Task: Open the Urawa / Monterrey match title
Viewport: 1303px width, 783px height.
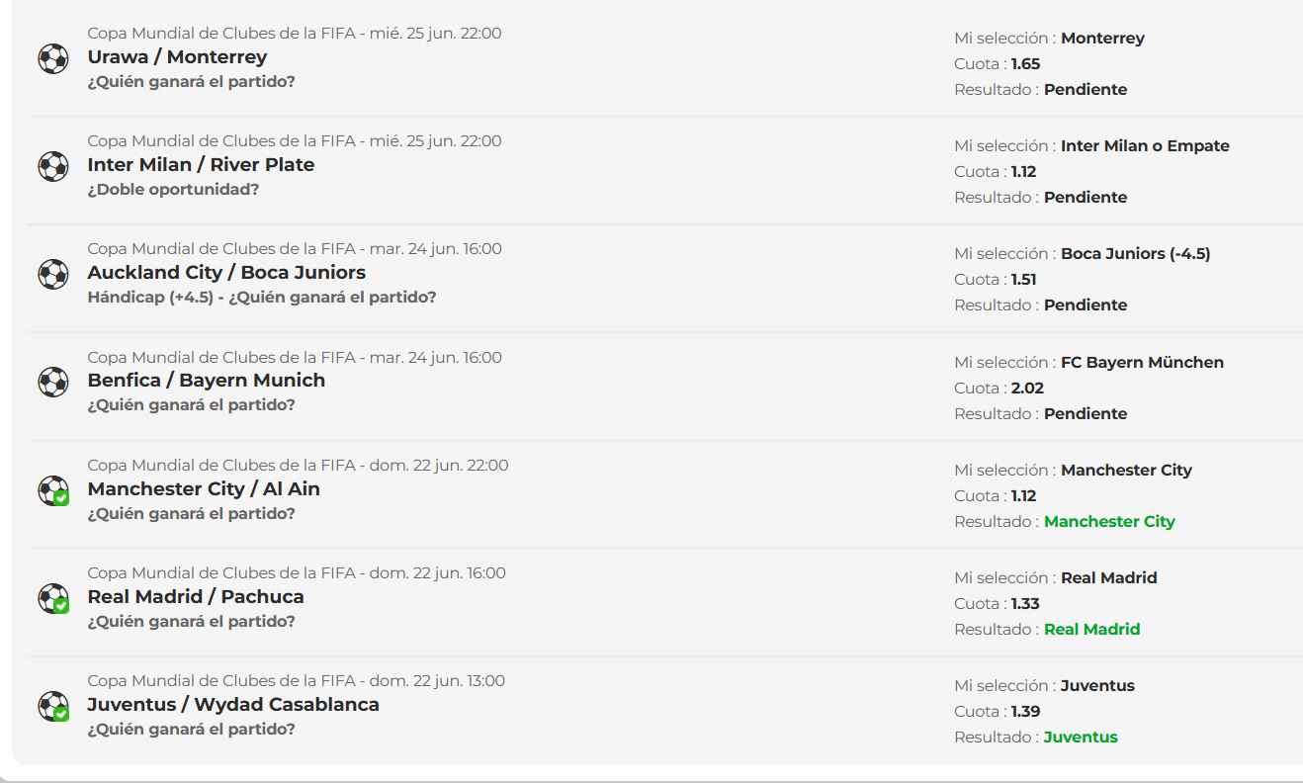Action: pyautogui.click(x=177, y=57)
